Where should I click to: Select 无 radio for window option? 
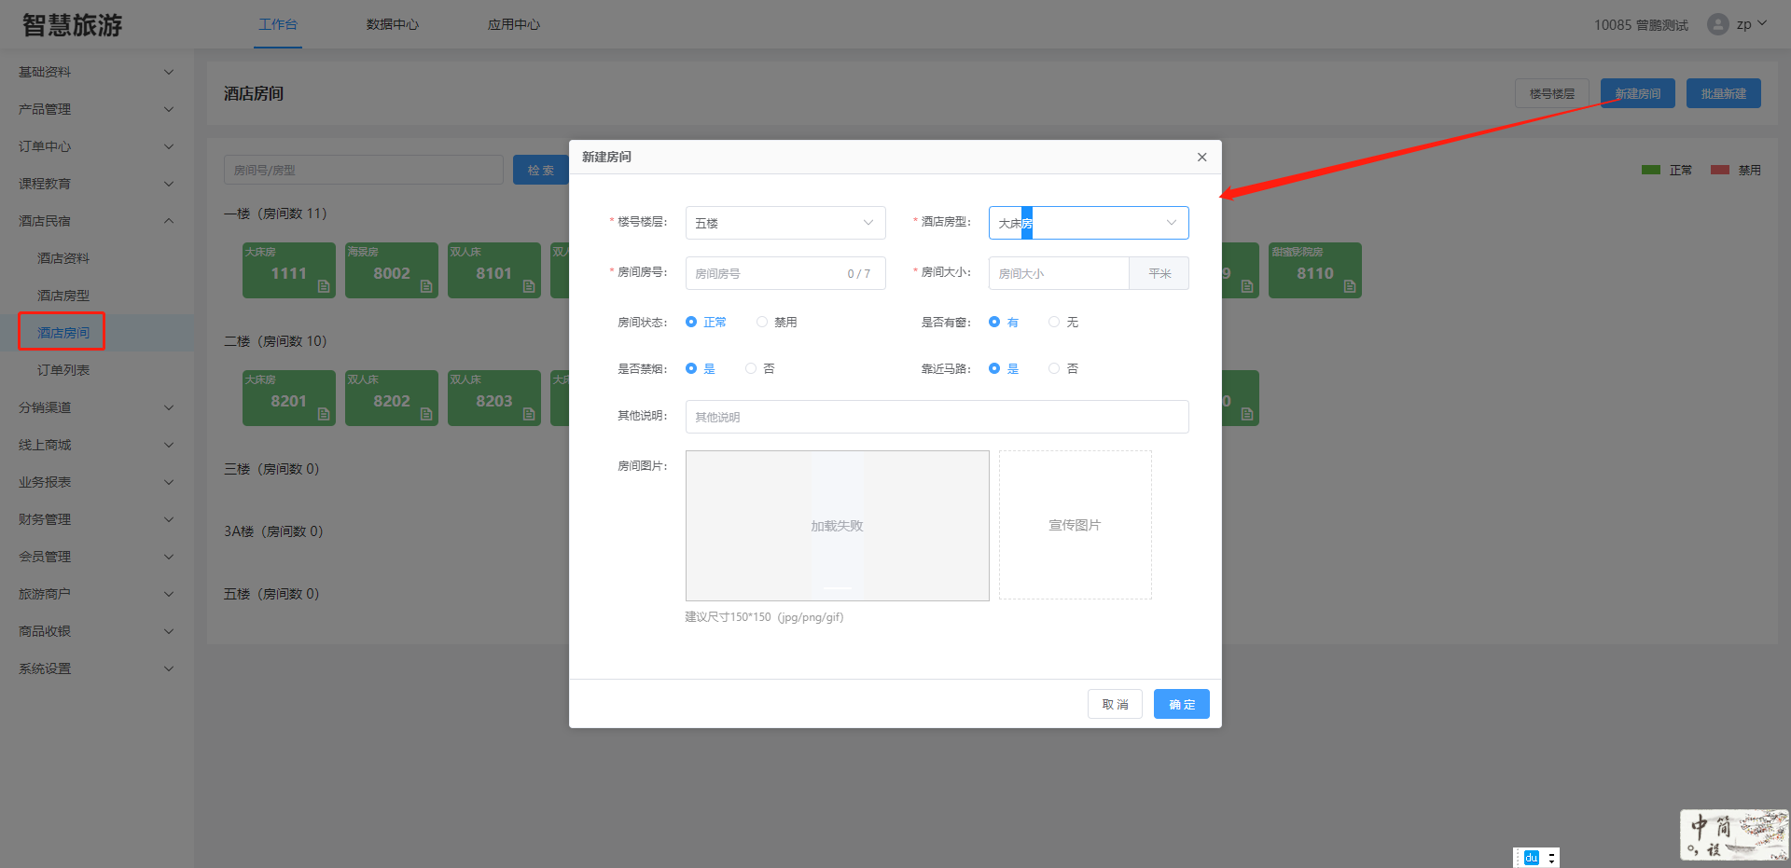coord(1054,322)
